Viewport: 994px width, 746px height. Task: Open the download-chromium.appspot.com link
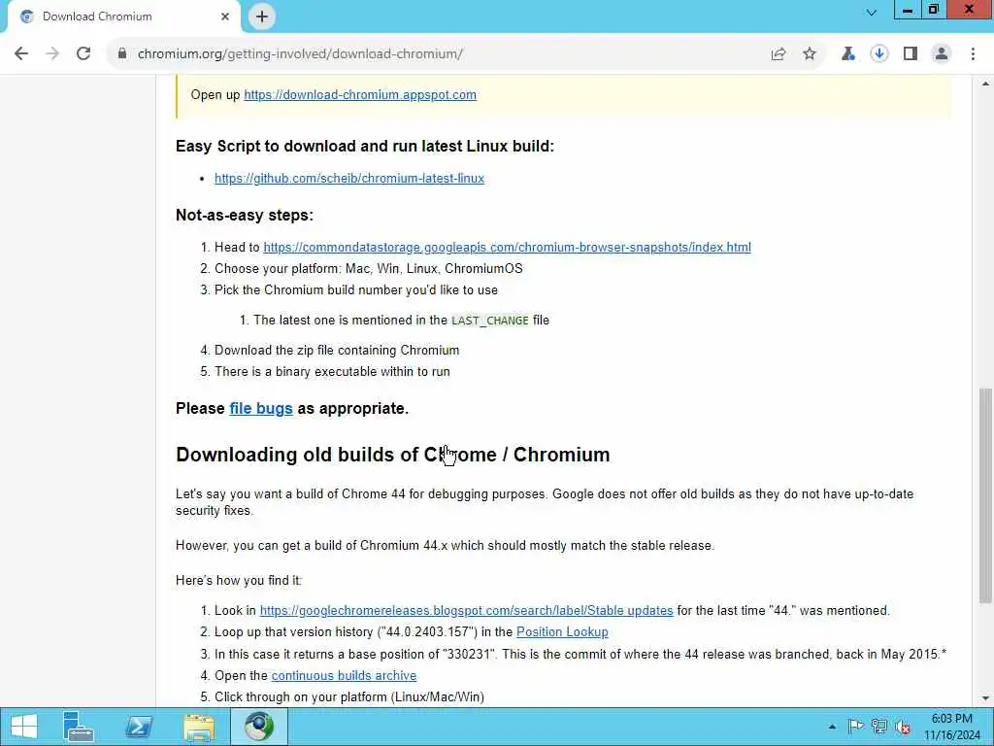tap(360, 94)
